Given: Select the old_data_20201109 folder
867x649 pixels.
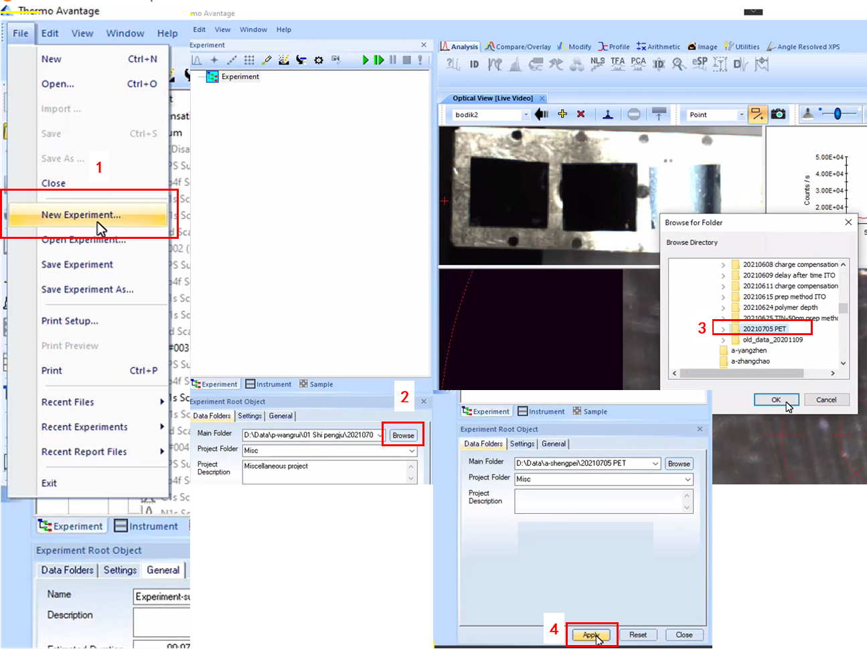Looking at the screenshot, I should tap(772, 340).
